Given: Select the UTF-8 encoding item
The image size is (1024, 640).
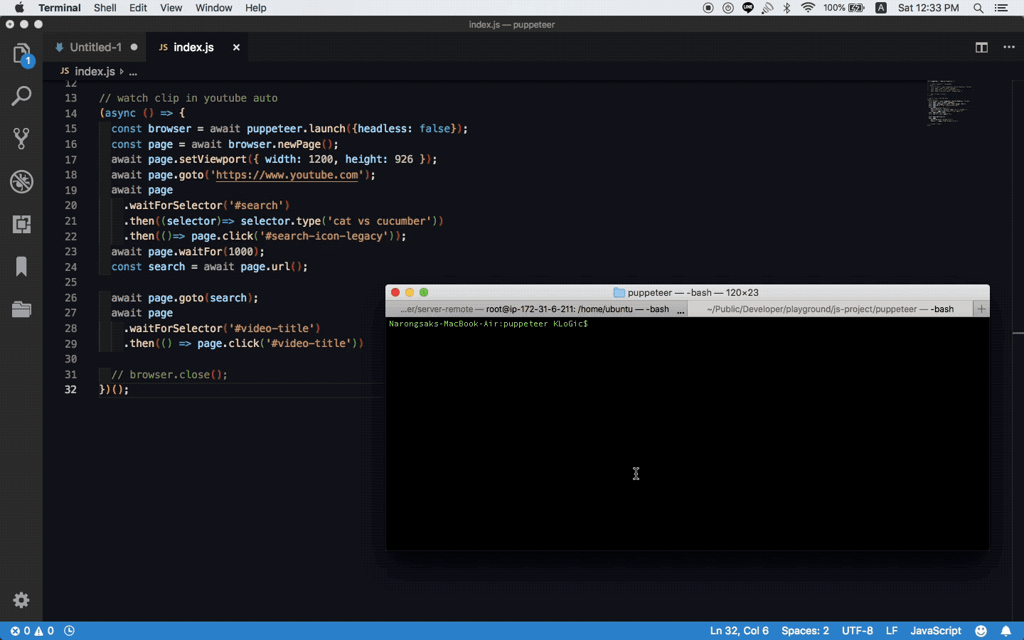Looking at the screenshot, I should [858, 631].
